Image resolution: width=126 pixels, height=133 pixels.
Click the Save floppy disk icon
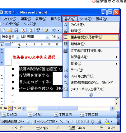coord(16,31)
